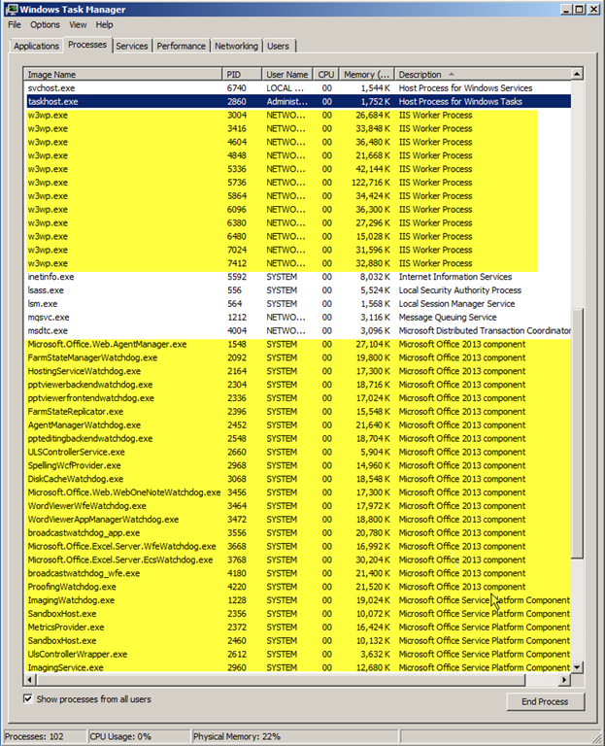Select Microsoft.Office.Web.AgentManager.exe process

[298, 344]
